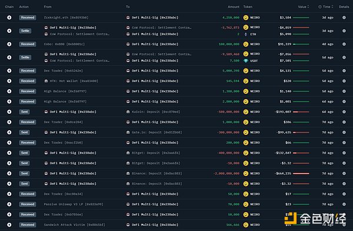
Task: Click the USDT token icon in the 7,500 row
Action: 246,61
